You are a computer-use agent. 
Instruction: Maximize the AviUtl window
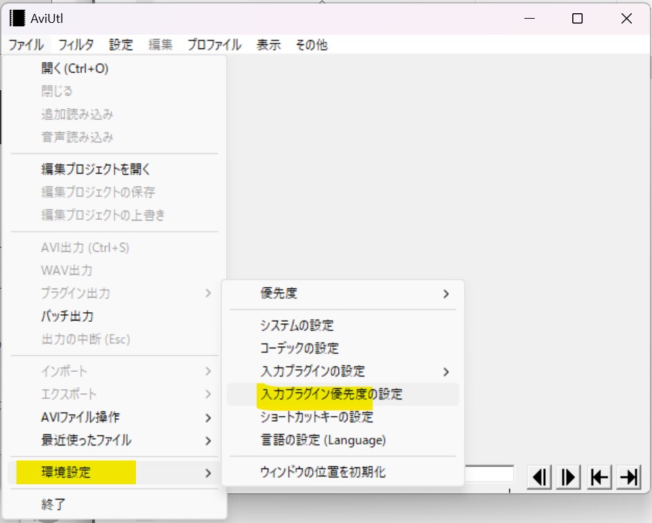tap(577, 18)
